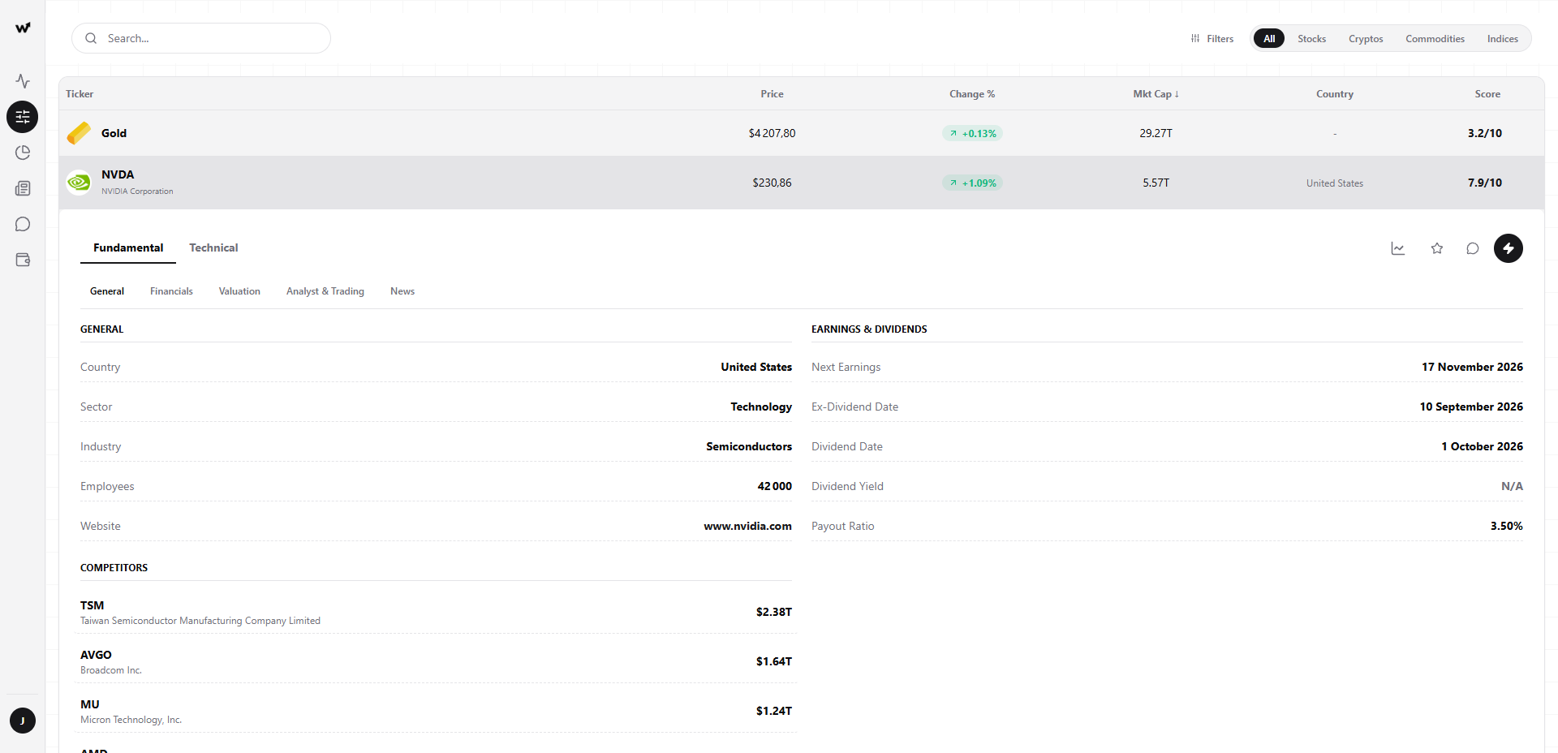Select the All asset filter
Viewport: 1558px width, 753px height.
1269,39
